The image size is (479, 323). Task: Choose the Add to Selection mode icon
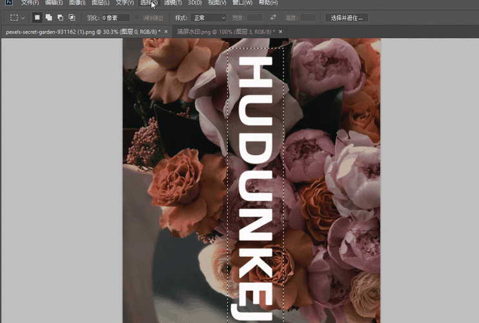click(x=49, y=17)
